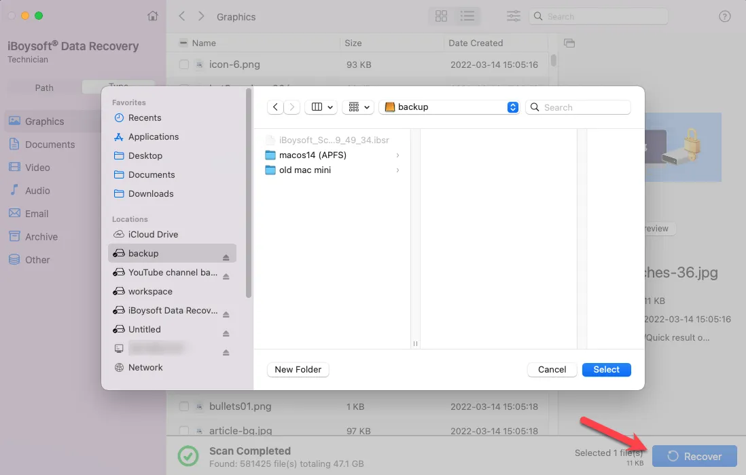Open iCloud Drive location
The image size is (746, 475).
tap(153, 234)
